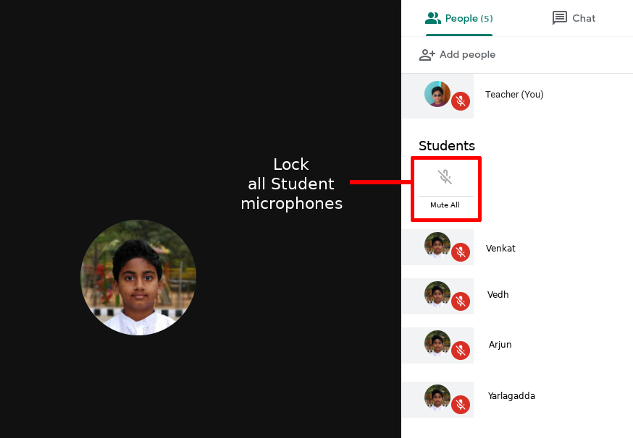Open the People (5) tab
633x438 pixels.
(459, 18)
